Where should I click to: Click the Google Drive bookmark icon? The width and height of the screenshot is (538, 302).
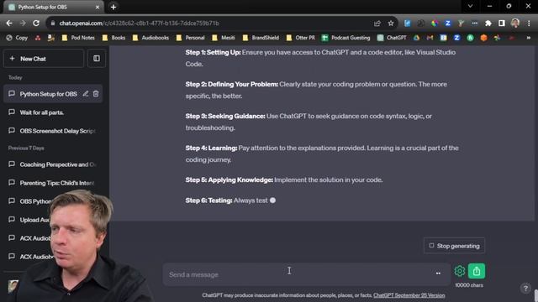pos(416,38)
